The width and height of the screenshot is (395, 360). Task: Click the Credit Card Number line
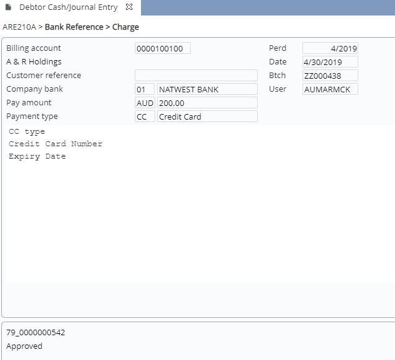coord(55,144)
